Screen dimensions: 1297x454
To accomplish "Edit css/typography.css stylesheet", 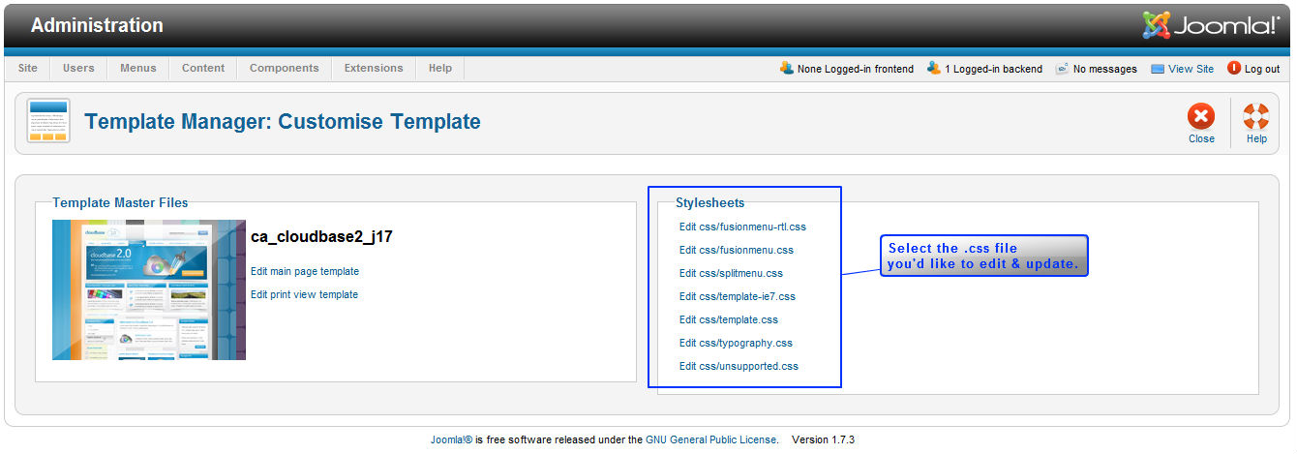I will point(736,343).
